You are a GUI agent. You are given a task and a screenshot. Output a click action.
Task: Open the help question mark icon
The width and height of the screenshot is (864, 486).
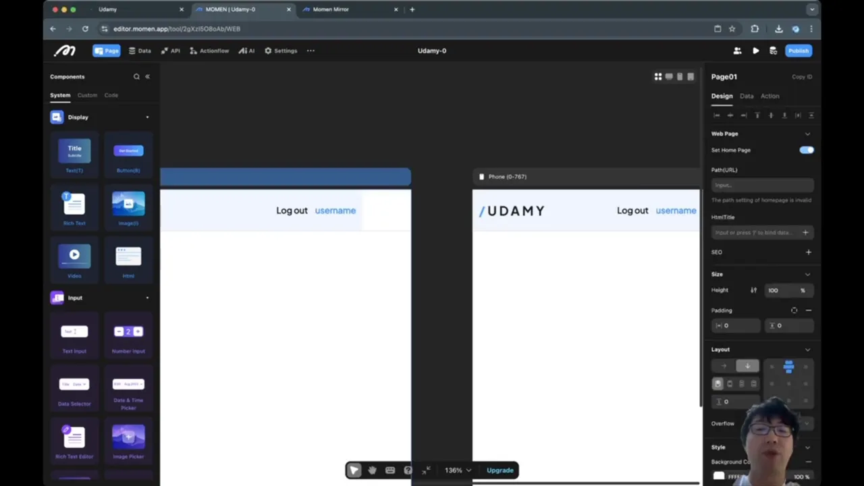pyautogui.click(x=408, y=470)
